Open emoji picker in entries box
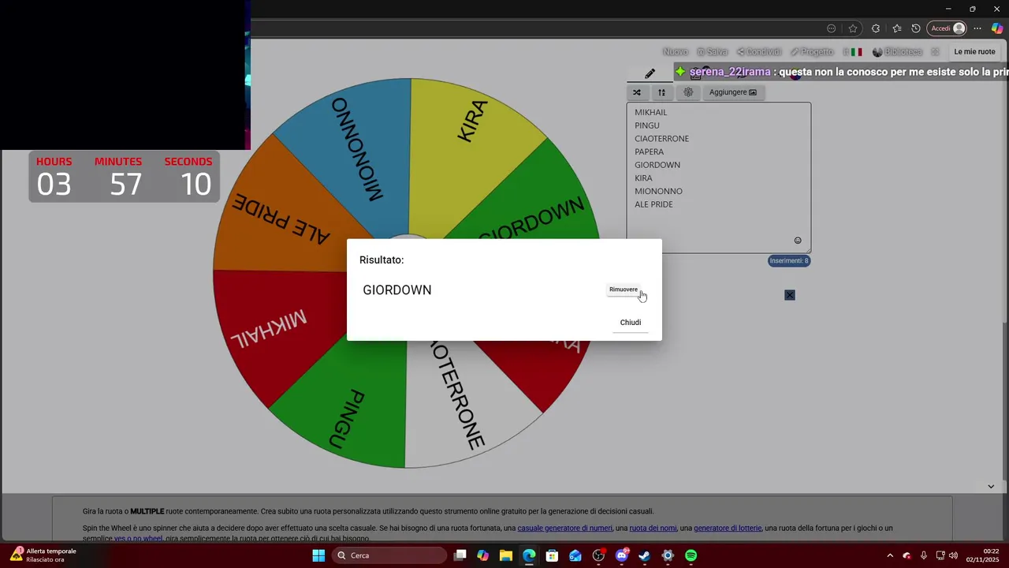Screen dimensions: 1009x568 798,241
